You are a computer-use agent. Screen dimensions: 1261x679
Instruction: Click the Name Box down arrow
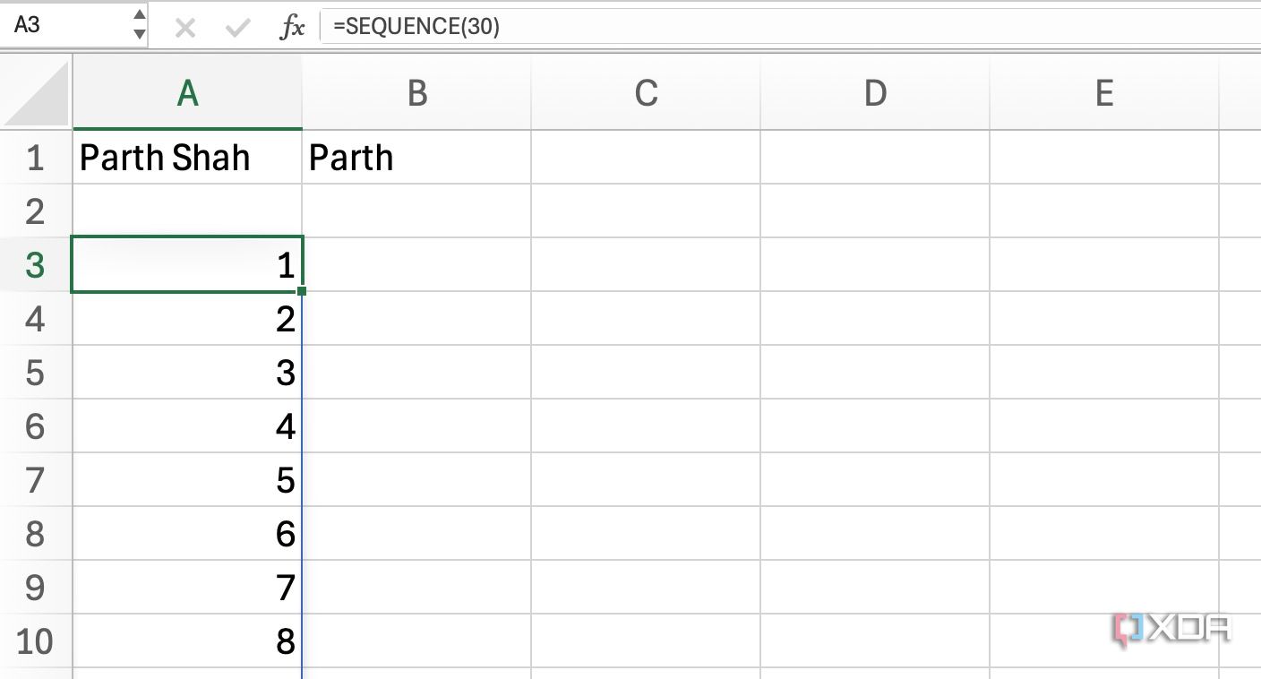pos(139,32)
